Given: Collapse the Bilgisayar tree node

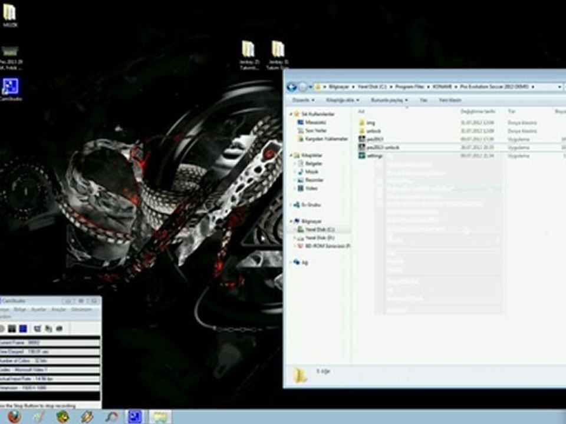Looking at the screenshot, I should coord(291,221).
